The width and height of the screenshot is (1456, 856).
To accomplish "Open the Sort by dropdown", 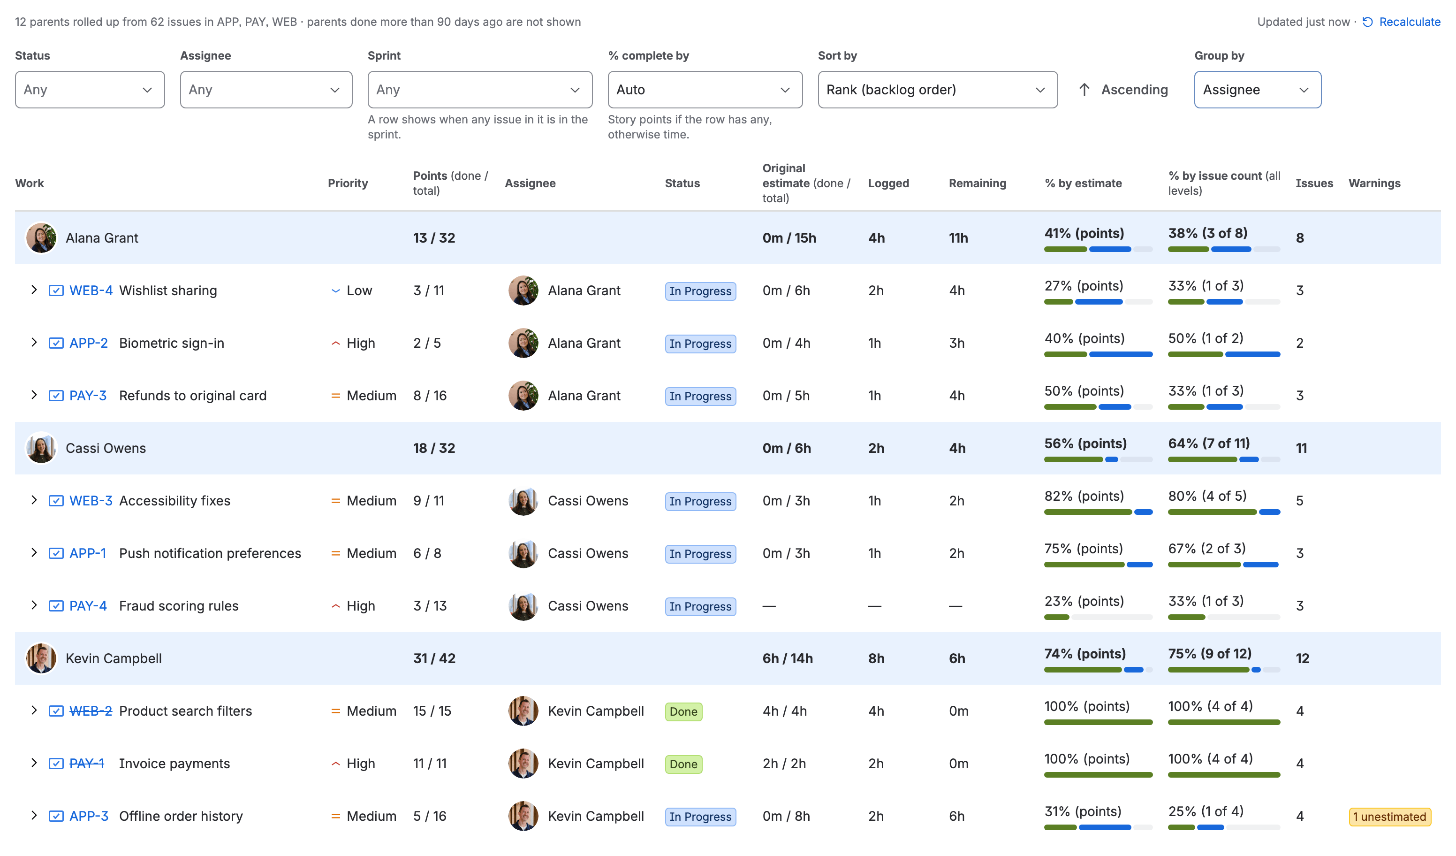I will coord(937,90).
